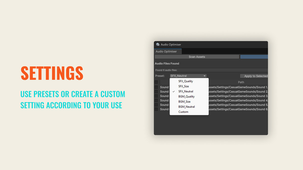Tick the checkbox for the Sound 3 row
This screenshot has height=170, width=303.
click(156, 96)
